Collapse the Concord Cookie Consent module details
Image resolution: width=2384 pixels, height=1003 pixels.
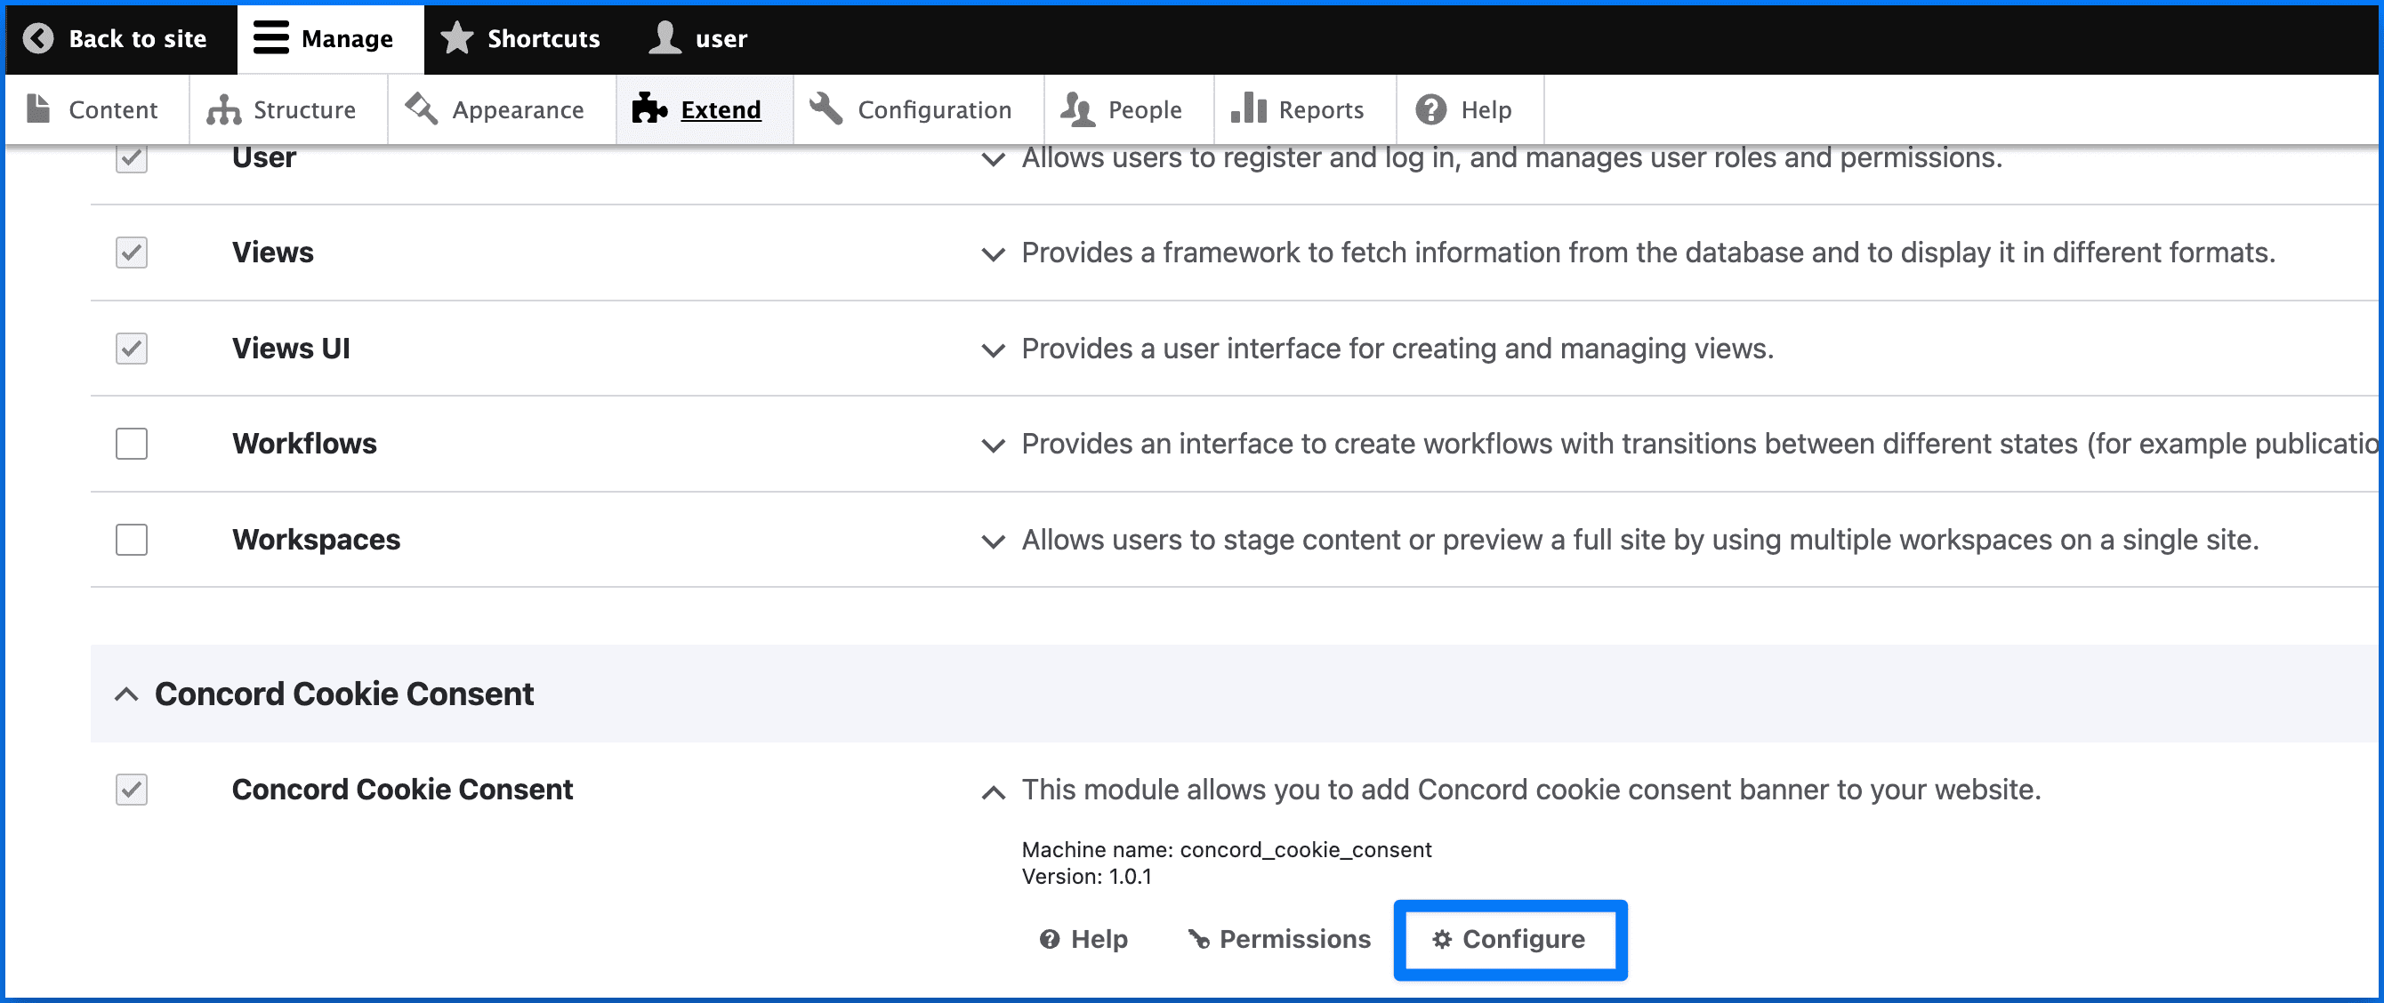[993, 792]
